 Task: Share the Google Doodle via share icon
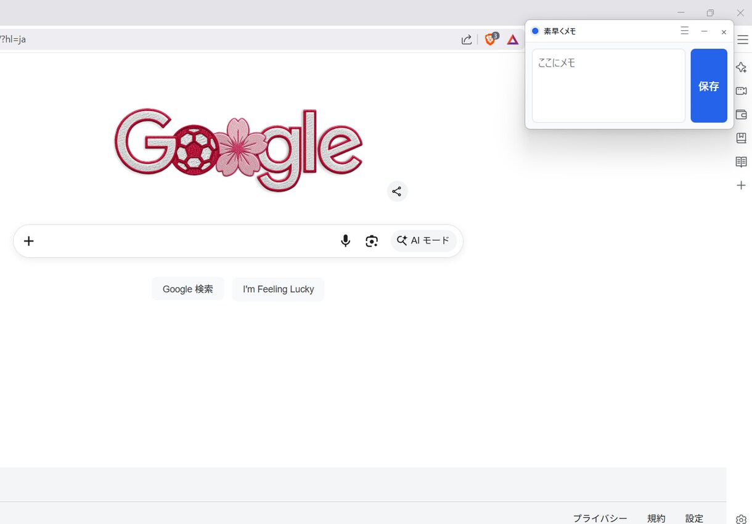point(397,191)
